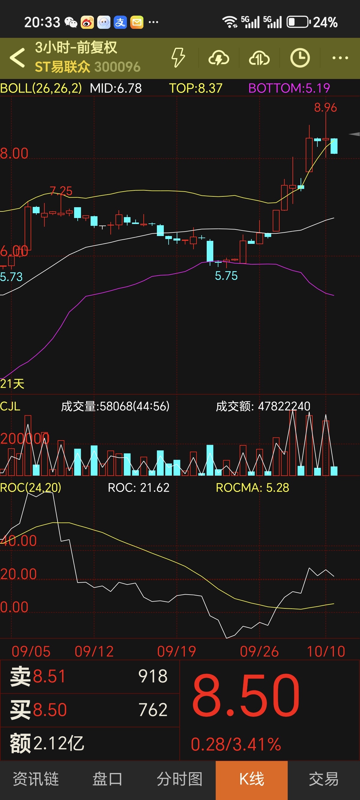Tap the 7.25 price label

[x=61, y=191]
